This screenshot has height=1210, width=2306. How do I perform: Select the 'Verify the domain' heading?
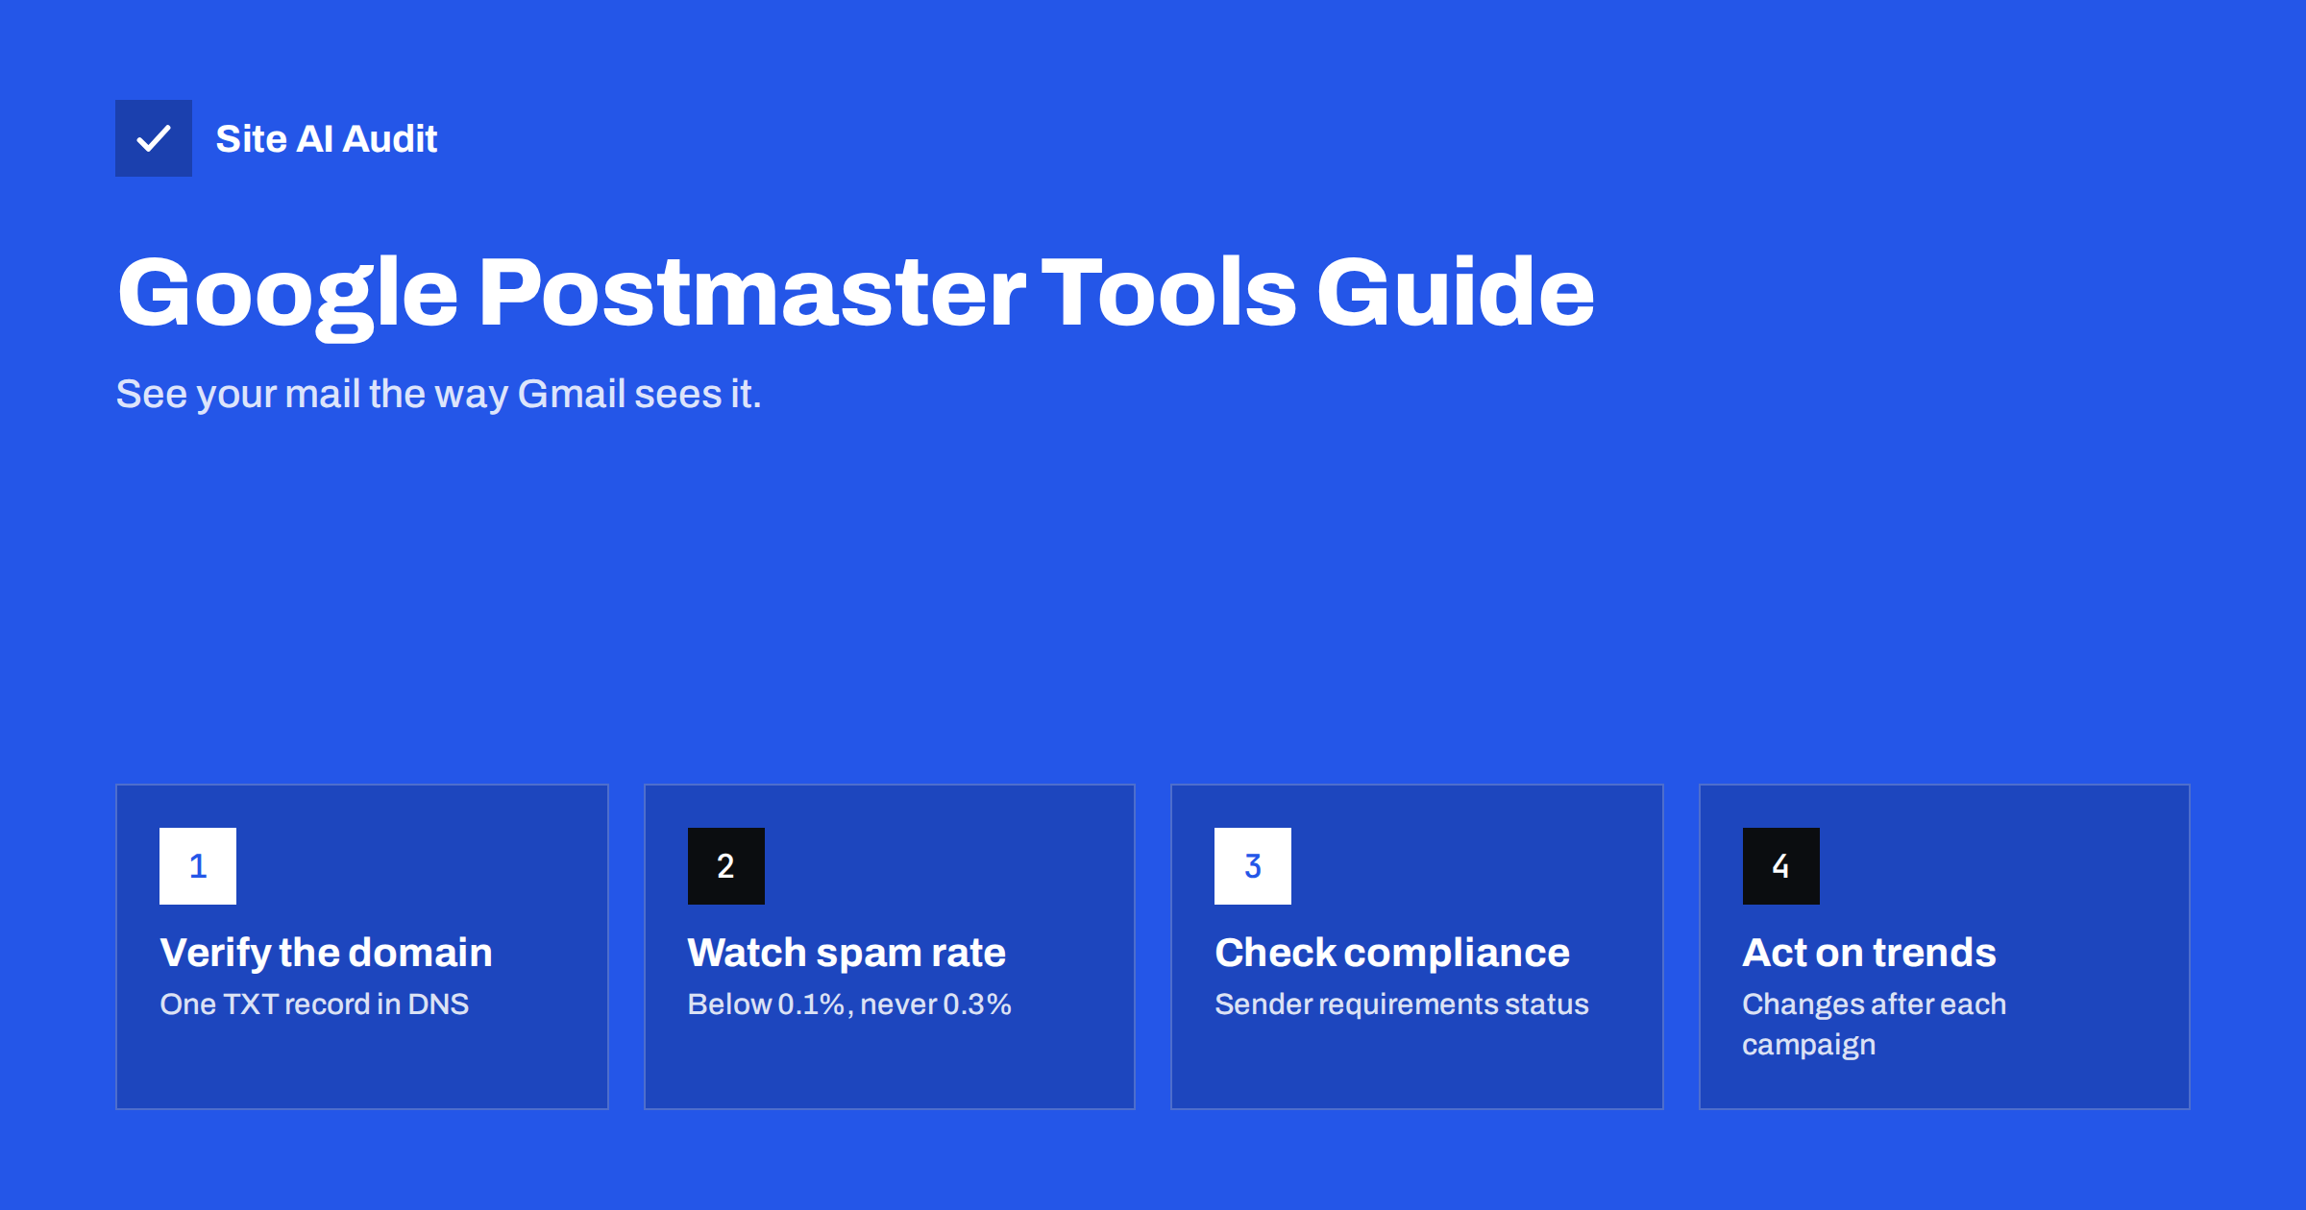click(327, 953)
